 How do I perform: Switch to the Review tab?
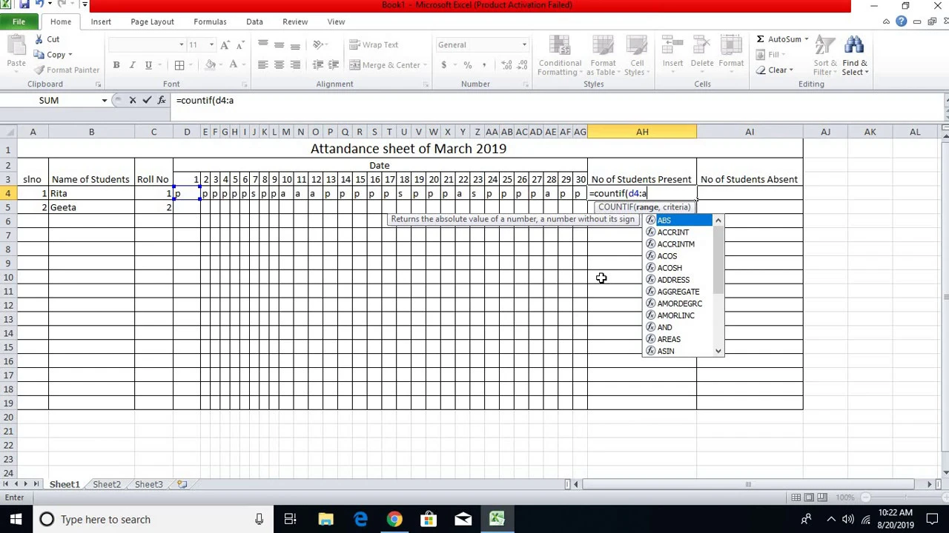[x=295, y=22]
